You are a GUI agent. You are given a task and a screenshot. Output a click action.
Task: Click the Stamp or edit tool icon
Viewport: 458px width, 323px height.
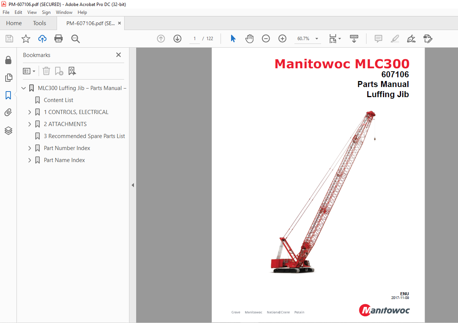[x=428, y=39]
